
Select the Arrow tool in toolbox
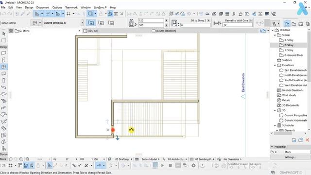click(x=4, y=34)
